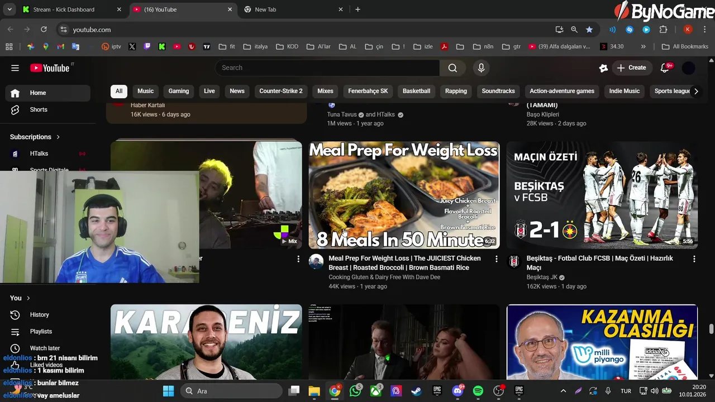
Task: Open Windows Start menu
Action: point(168,391)
